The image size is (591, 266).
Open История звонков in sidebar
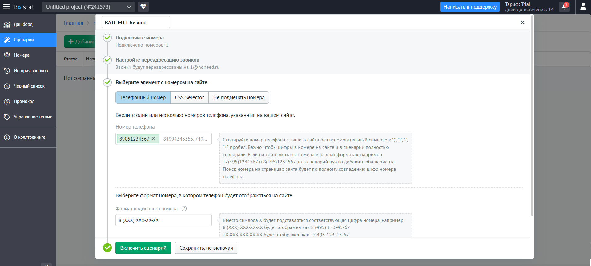pos(31,71)
